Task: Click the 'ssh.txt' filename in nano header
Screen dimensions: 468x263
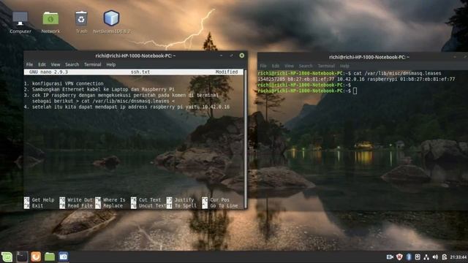Action: 140,72
